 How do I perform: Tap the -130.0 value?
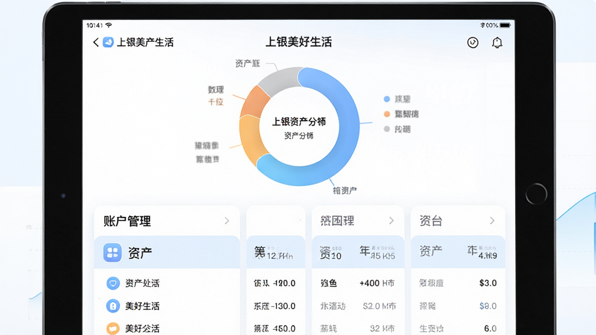(282, 306)
